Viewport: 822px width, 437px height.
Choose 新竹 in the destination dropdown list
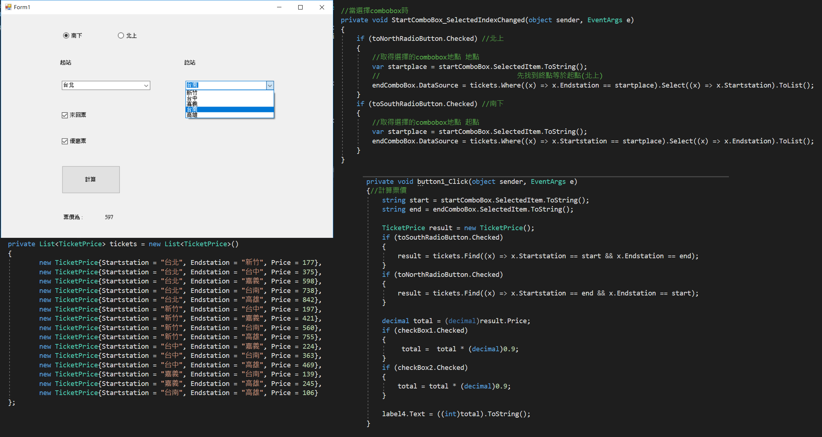(x=230, y=93)
